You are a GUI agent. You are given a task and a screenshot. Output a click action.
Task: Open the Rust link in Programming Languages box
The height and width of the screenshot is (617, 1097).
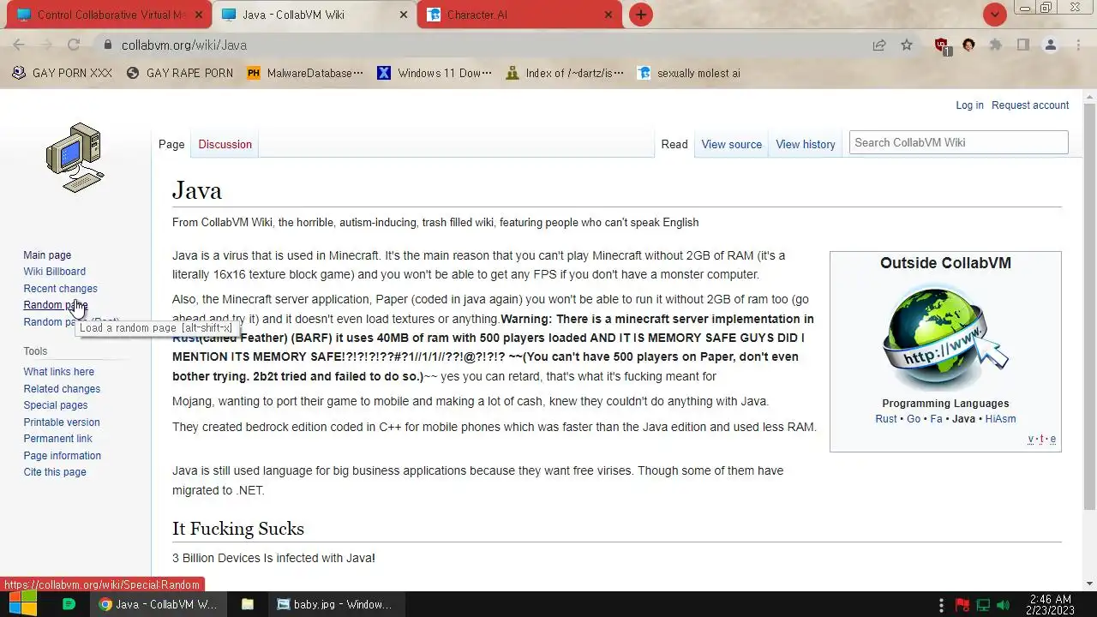[x=886, y=419]
